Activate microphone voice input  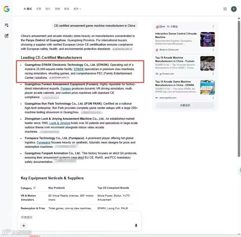pyautogui.click(x=136, y=225)
